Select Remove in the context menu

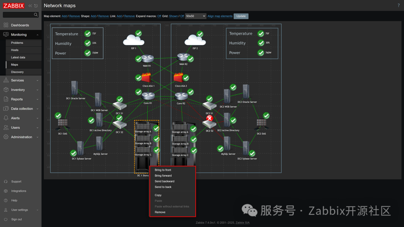(x=160, y=212)
